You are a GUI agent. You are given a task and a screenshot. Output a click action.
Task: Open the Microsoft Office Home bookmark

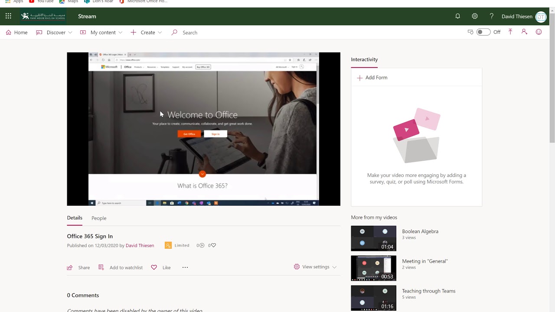point(143,1)
